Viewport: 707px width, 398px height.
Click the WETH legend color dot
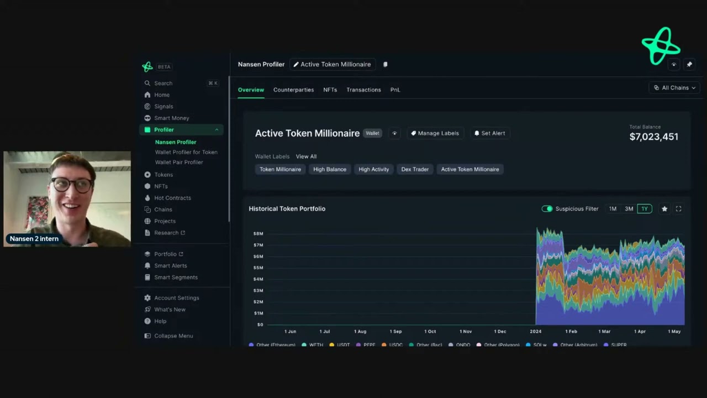coord(304,345)
